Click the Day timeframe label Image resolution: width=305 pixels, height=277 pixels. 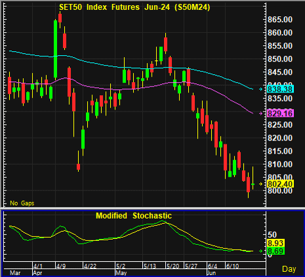289,269
